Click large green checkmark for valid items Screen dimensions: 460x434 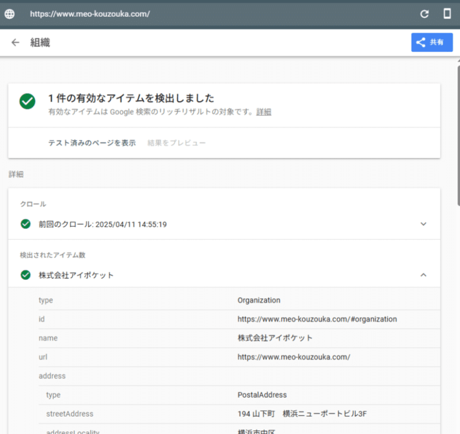[27, 101]
